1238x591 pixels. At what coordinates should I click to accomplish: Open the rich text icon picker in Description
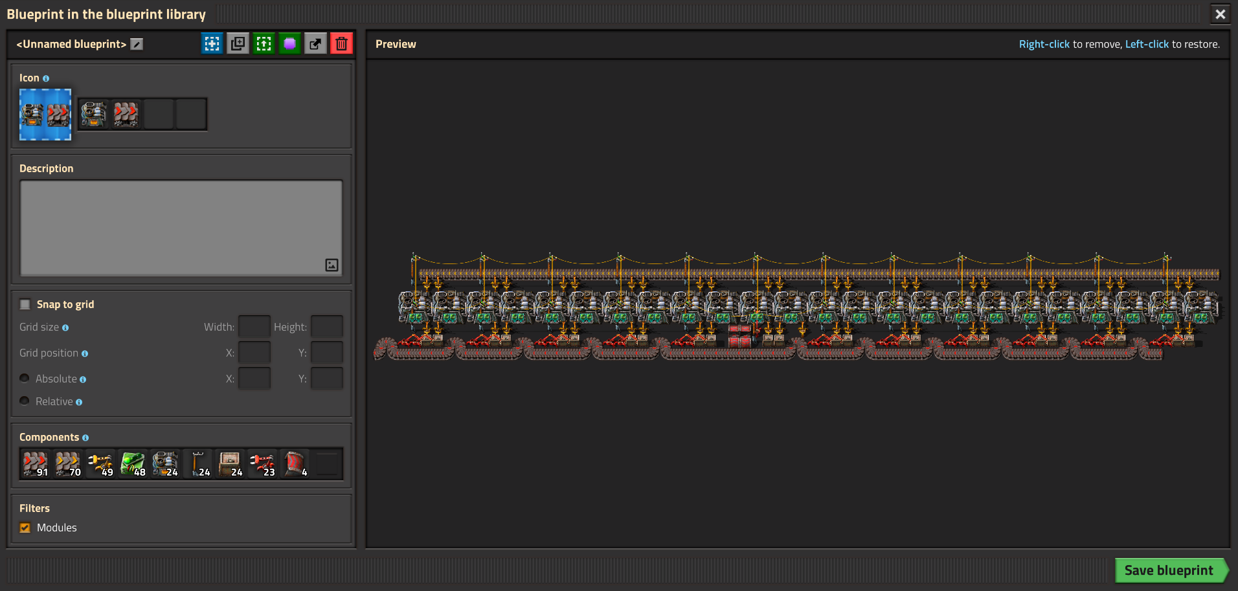pos(332,265)
